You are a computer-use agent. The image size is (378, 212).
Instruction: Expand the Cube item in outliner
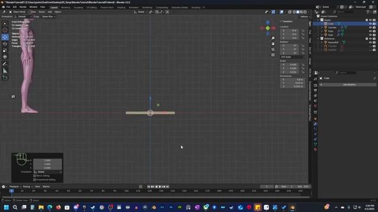(x=322, y=24)
